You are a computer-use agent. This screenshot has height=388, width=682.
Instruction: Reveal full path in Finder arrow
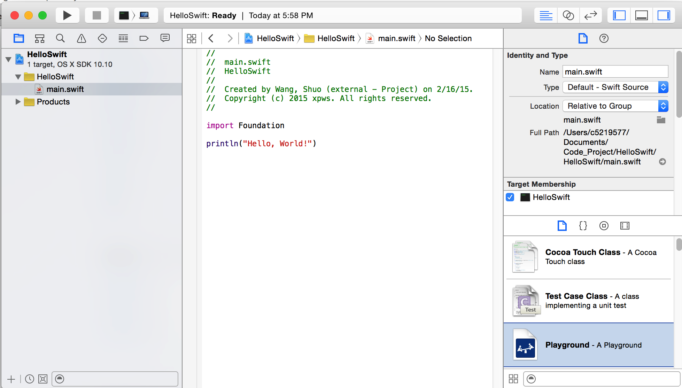click(x=662, y=162)
